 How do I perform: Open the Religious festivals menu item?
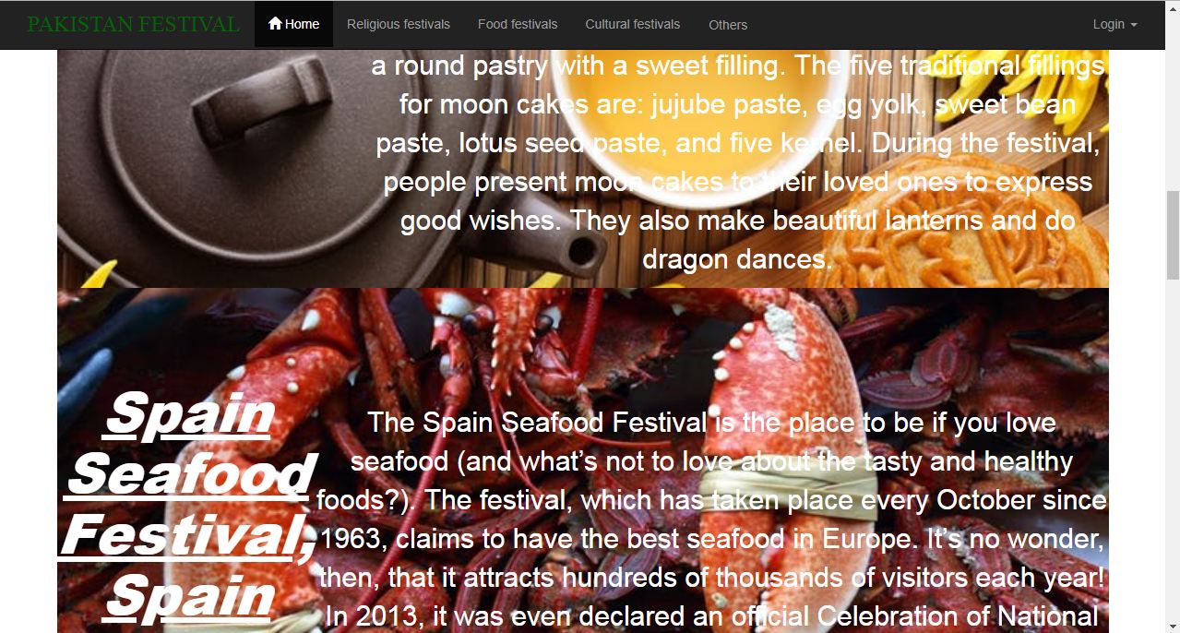(x=399, y=24)
